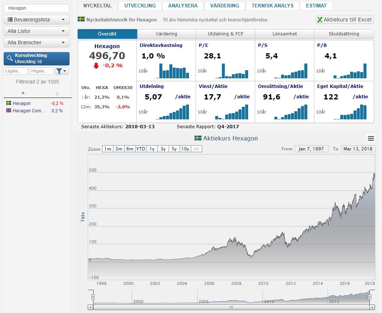Click the filter funnel icon
382x313 pixels.
[x=59, y=71]
